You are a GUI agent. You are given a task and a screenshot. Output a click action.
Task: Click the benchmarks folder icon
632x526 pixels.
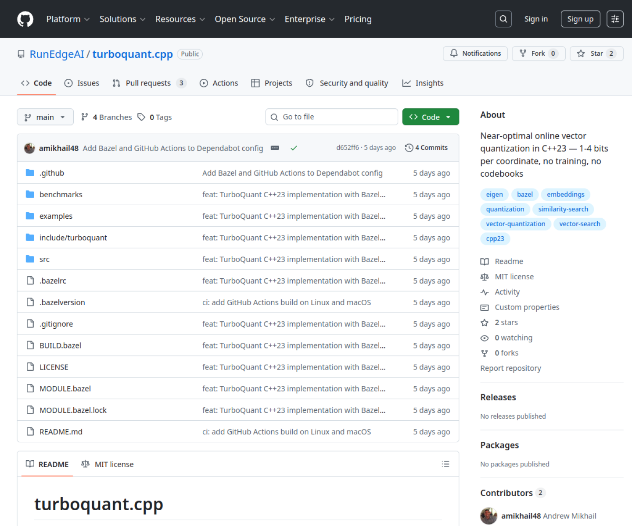click(30, 194)
